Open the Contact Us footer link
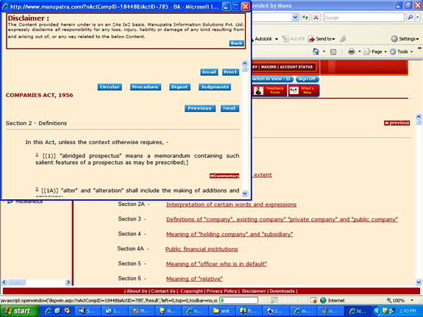The image size is (423, 317). tap(163, 291)
